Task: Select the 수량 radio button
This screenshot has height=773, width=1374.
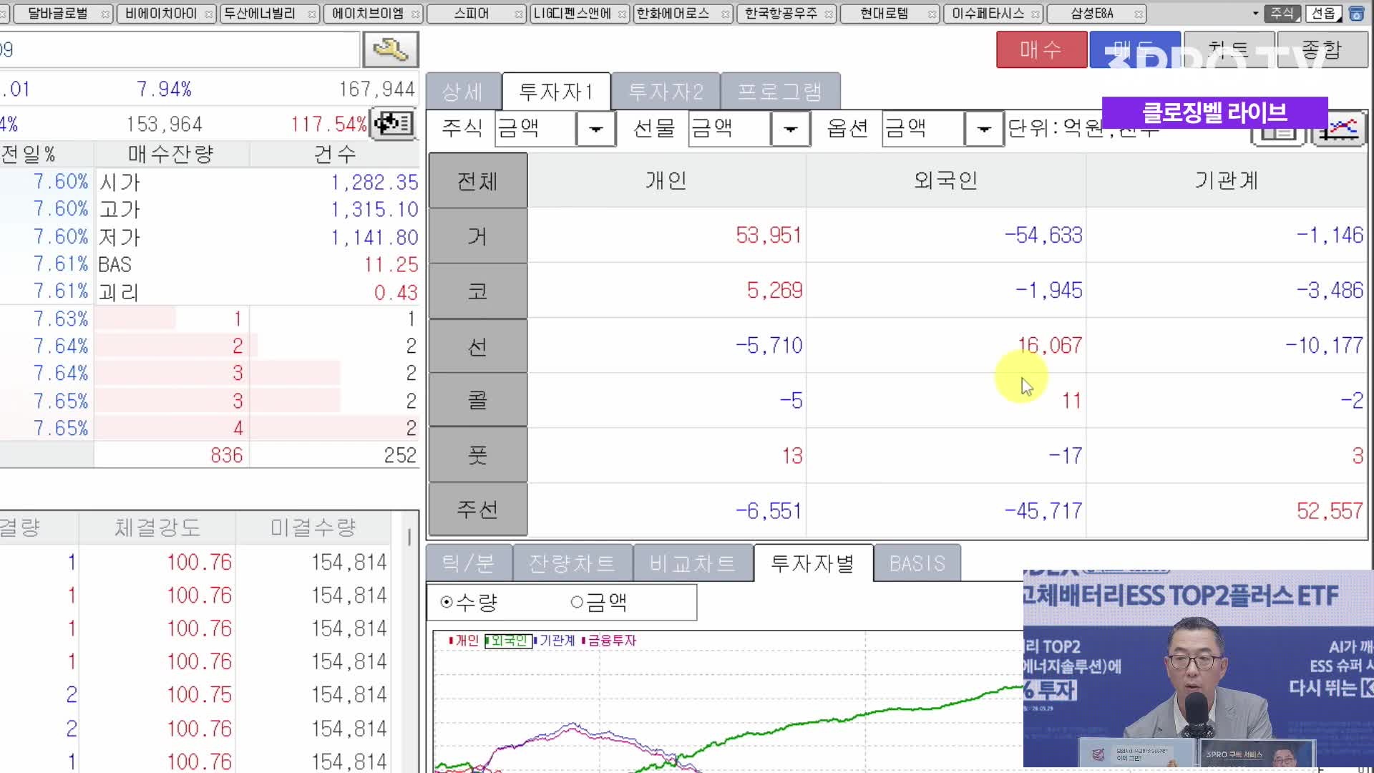Action: tap(447, 602)
